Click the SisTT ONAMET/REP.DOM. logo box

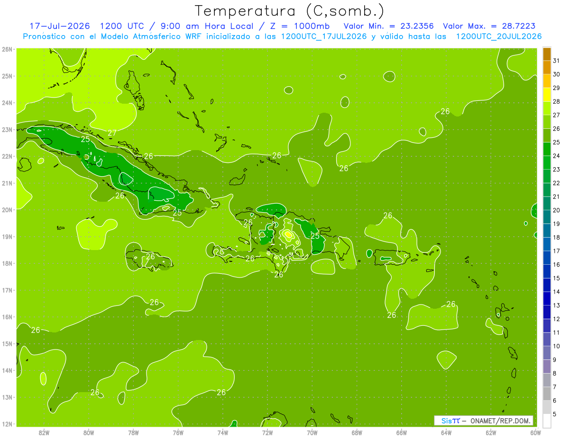[x=484, y=421]
